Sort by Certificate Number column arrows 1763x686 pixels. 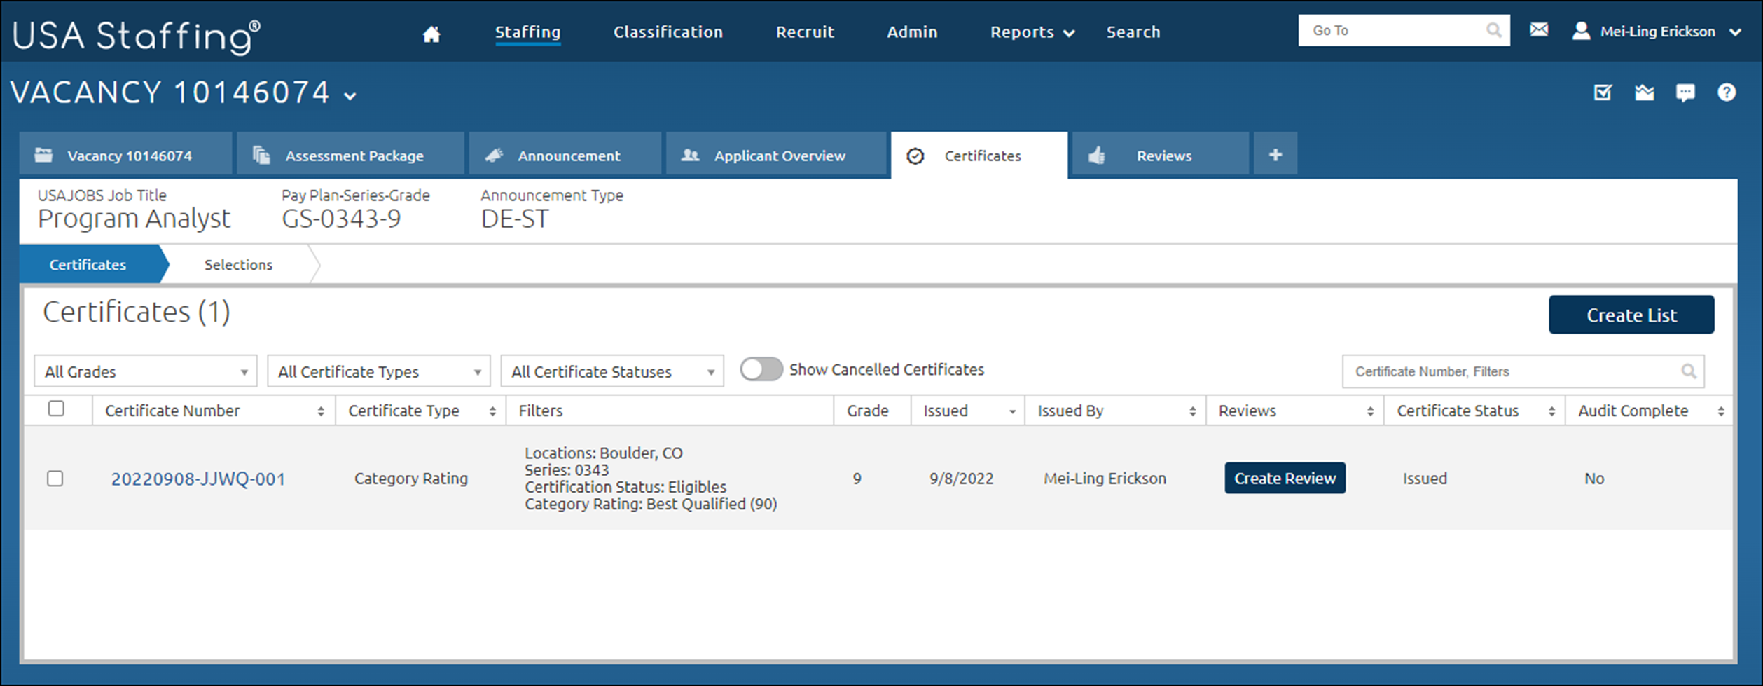coord(321,411)
